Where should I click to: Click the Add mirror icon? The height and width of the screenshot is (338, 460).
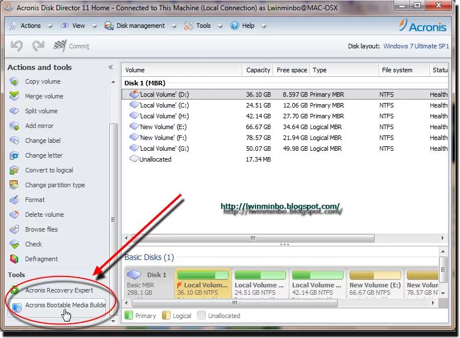14,126
